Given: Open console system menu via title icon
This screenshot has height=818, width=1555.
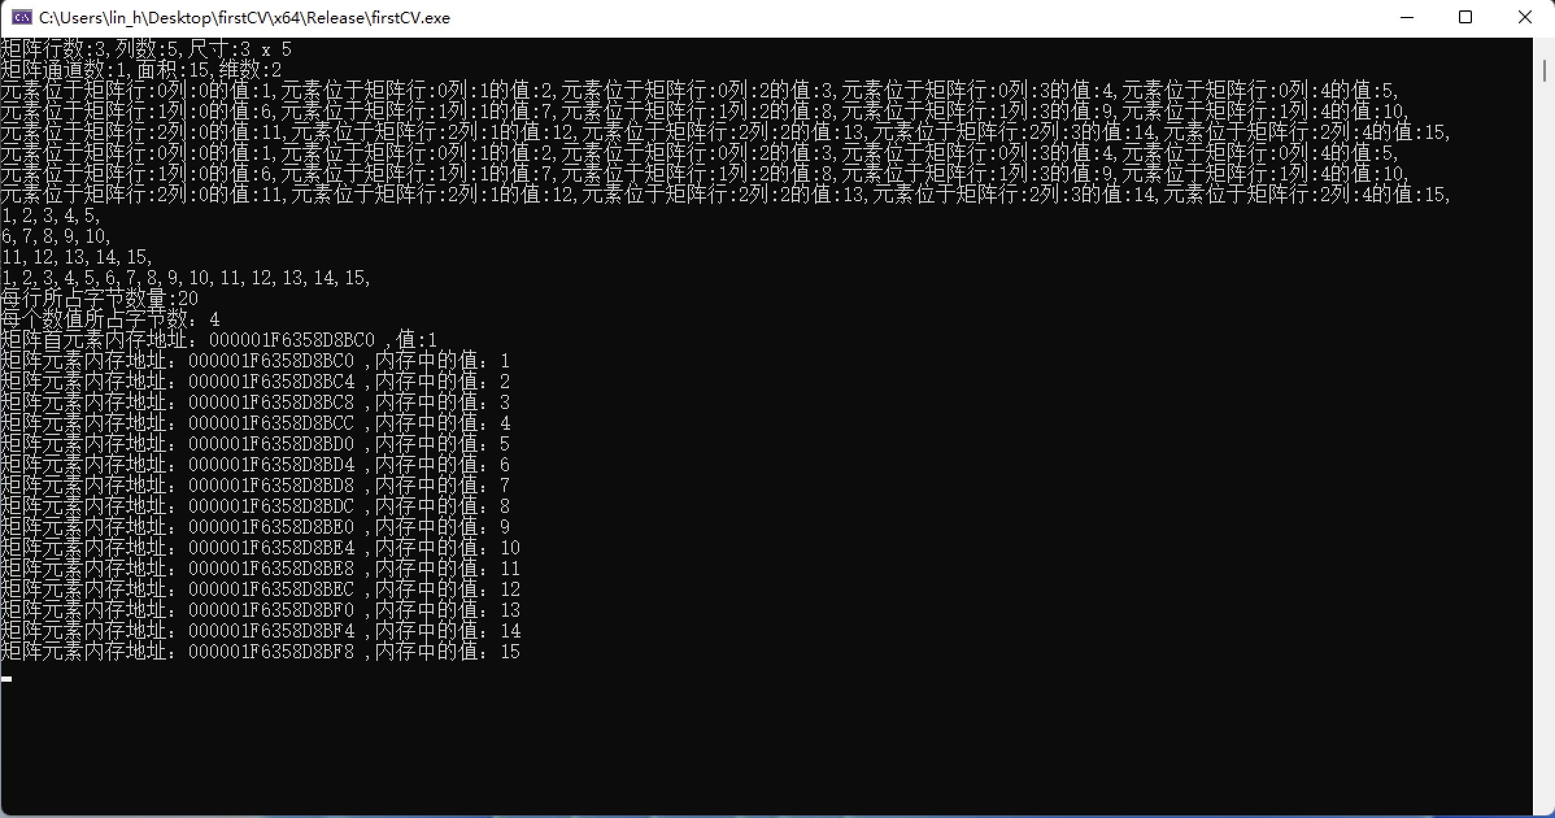Looking at the screenshot, I should coord(21,18).
